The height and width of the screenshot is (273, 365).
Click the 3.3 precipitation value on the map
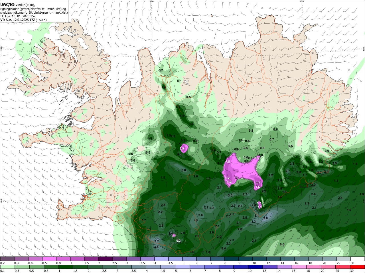click(x=254, y=222)
